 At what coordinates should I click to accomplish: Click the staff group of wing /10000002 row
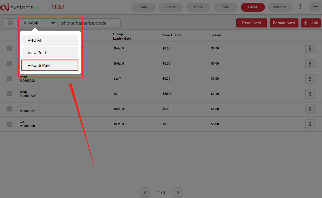tap(117, 94)
